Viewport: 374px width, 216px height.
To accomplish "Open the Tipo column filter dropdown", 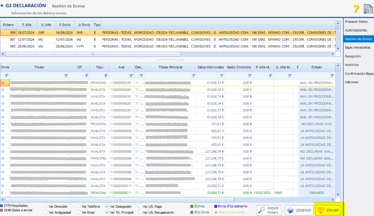I will pyautogui.click(x=105, y=75).
